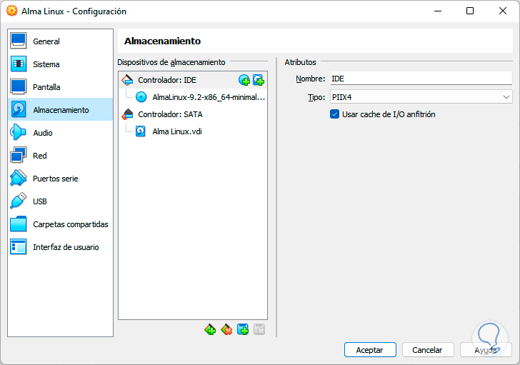Click the remove controller icon below list
The image size is (520, 365).
(x=226, y=329)
